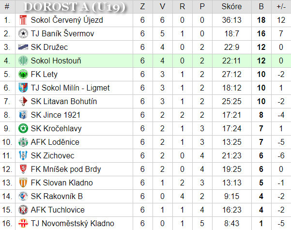Click the FK Lety green round logo
Image resolution: width=291 pixels, height=230 pixels.
[23, 74]
